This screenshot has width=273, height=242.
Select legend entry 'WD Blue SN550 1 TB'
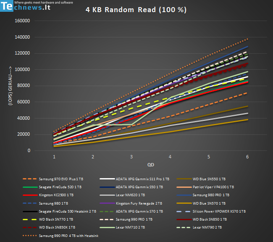201,179
